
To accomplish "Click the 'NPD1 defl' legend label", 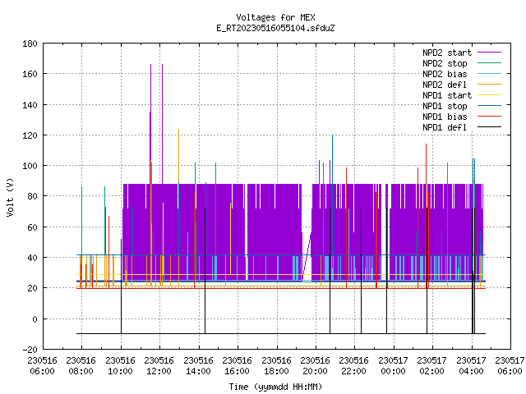I will click(x=445, y=127).
